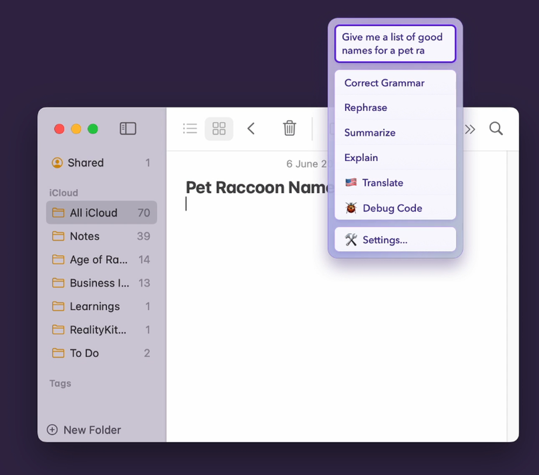Focus the prompt input field in popup

click(x=395, y=44)
